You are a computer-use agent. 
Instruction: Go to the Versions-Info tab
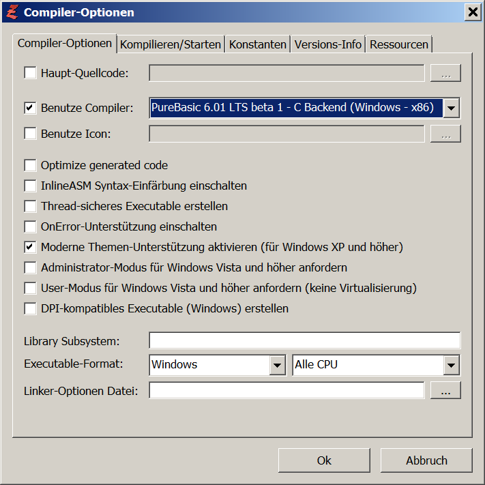328,44
